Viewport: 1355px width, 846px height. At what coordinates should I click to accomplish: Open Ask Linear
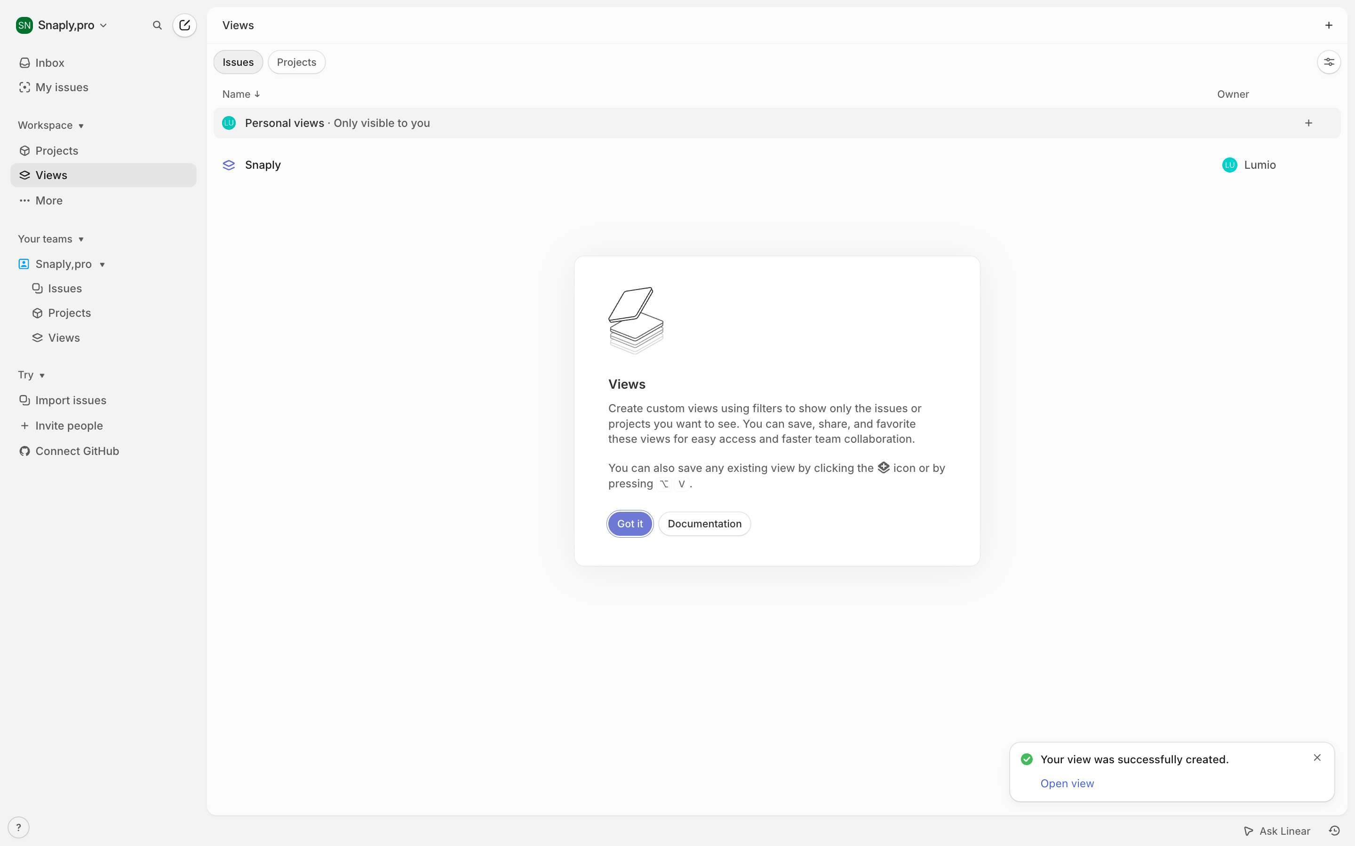click(x=1277, y=831)
